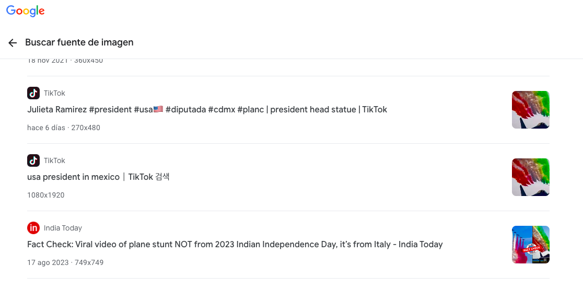
Task: Click the TikTok source name above 'usa president in mexico'
Action: (54, 160)
